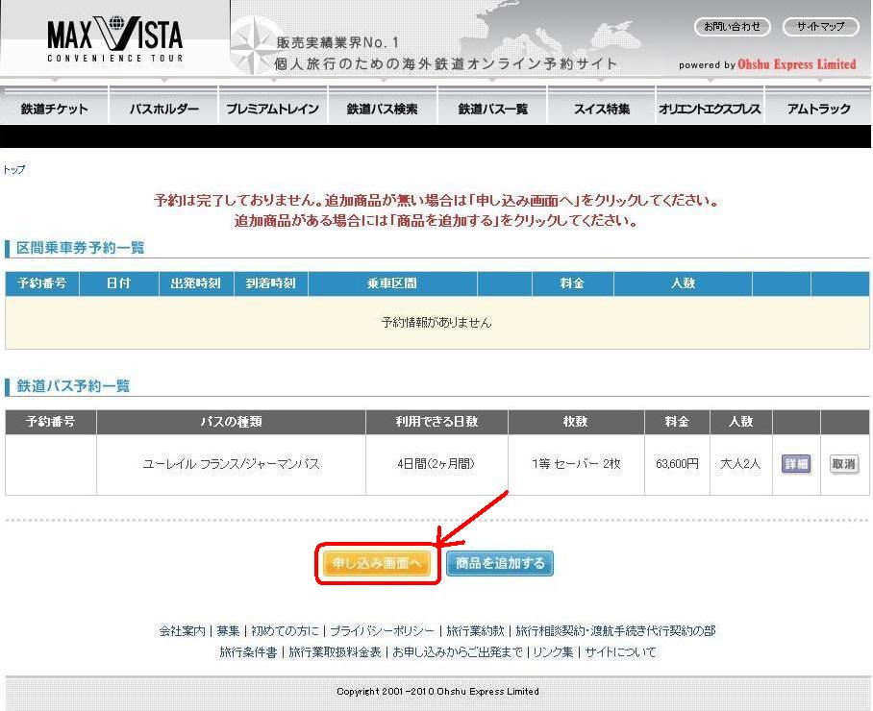
Task: Select the 鉄道チケット menu tab
Action: [x=55, y=109]
